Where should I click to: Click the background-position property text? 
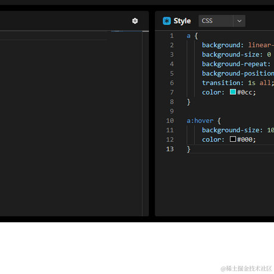click(x=238, y=73)
